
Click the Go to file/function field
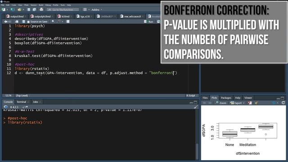[63, 9]
